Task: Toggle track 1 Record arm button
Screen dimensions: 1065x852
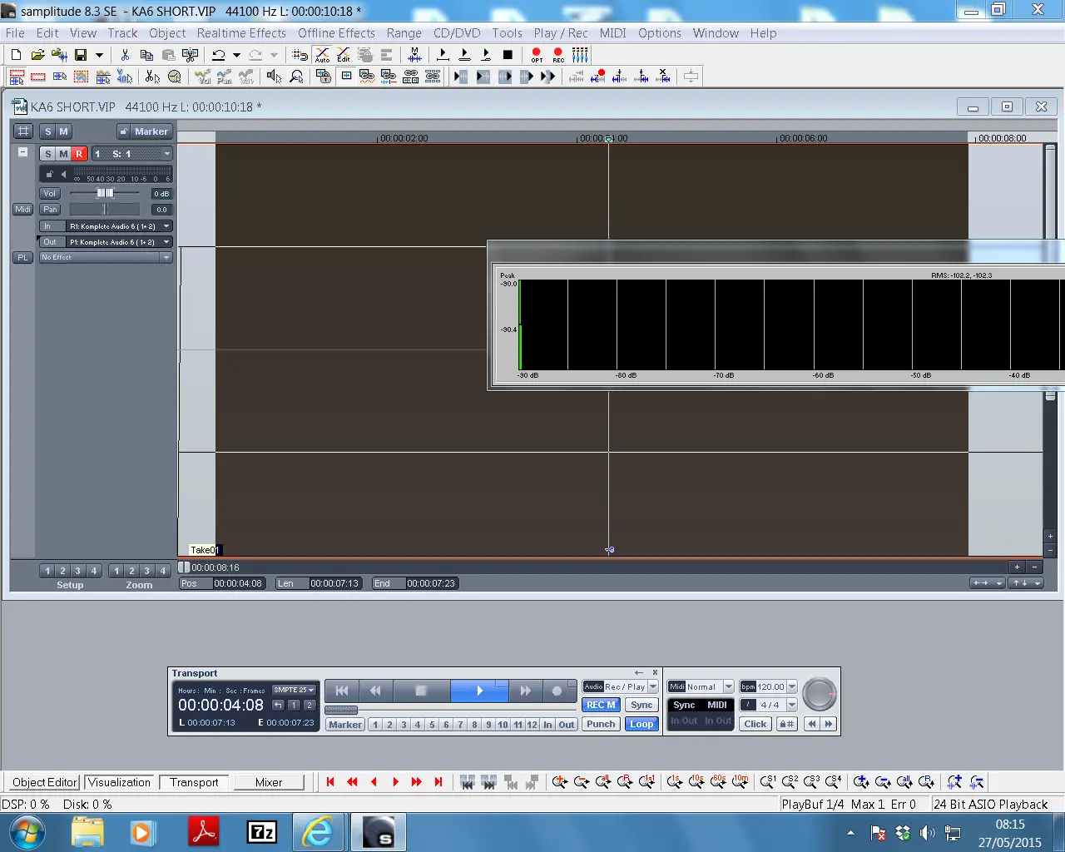Action: coord(79,154)
